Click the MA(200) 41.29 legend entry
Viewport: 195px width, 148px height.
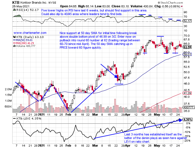tap(23, 43)
